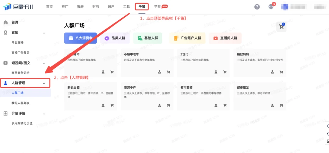
Task: Collapse the 人群管理 sidebar section
Action: click(x=44, y=83)
